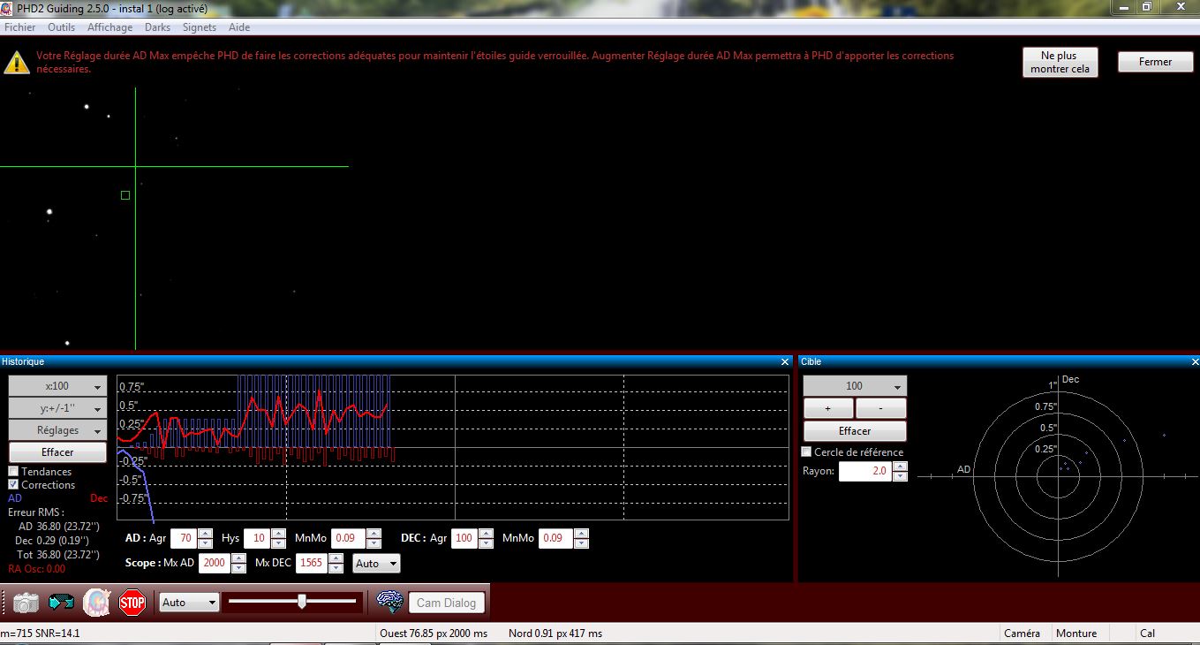Image resolution: width=1200 pixels, height=645 pixels.
Task: Click Ne plus montrer cela button
Action: tap(1060, 62)
